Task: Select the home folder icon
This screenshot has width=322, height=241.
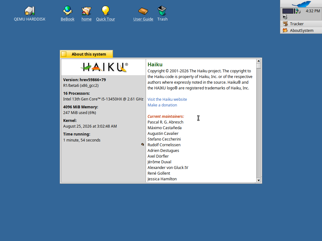Action: [86, 11]
